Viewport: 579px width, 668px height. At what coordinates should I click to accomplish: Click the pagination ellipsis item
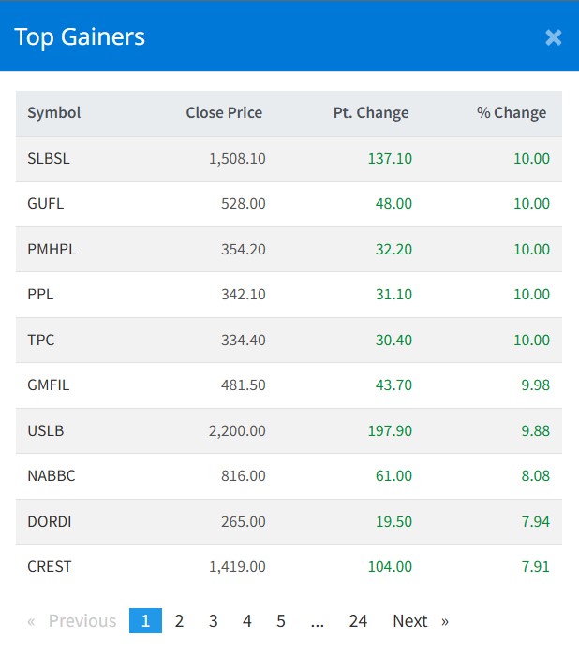click(x=317, y=621)
